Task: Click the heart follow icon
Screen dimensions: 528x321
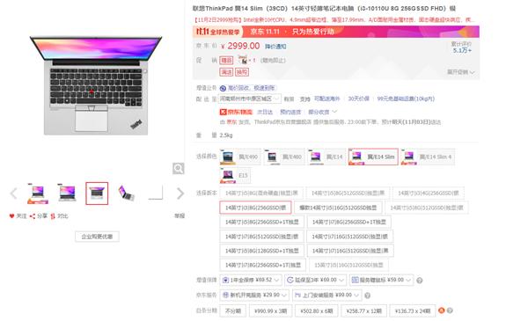Action: pyautogui.click(x=11, y=216)
